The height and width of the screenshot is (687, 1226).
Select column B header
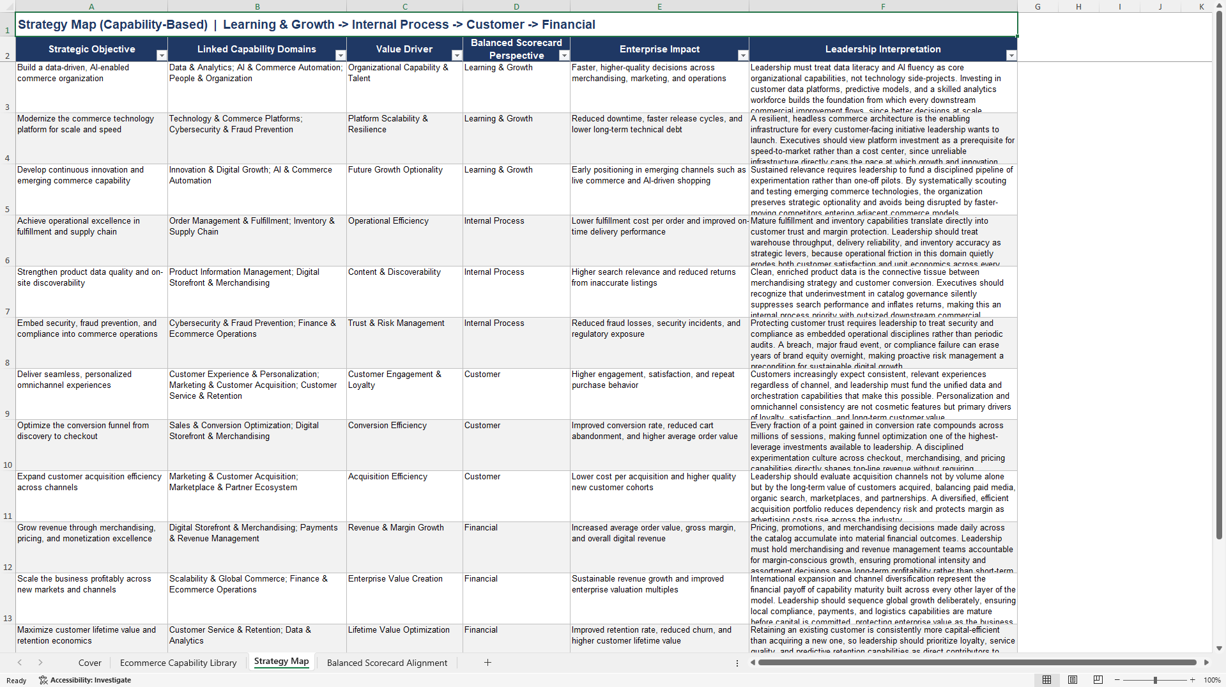(x=257, y=6)
